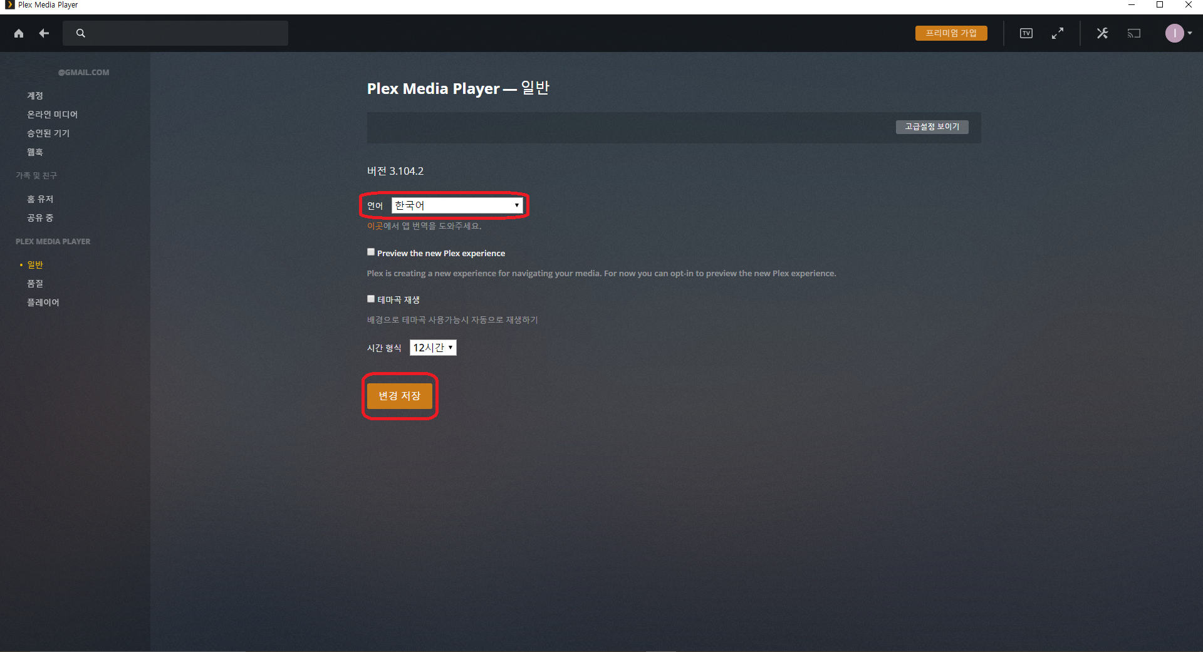Open 온라인 미디어 in sidebar
The width and height of the screenshot is (1203, 652).
[x=52, y=115]
